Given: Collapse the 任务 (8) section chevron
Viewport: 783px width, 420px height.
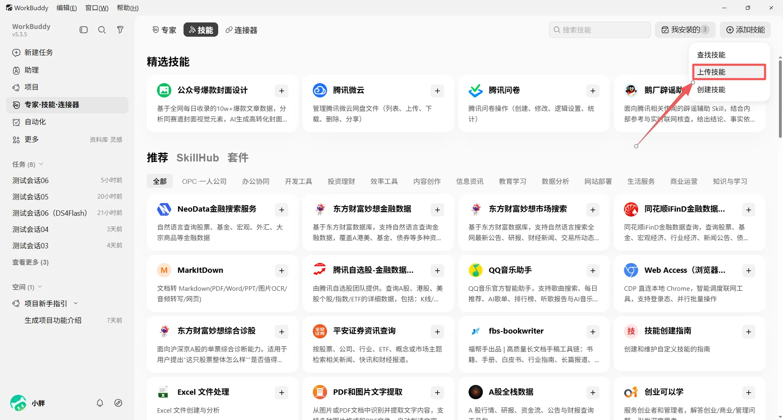Looking at the screenshot, I should click(41, 164).
